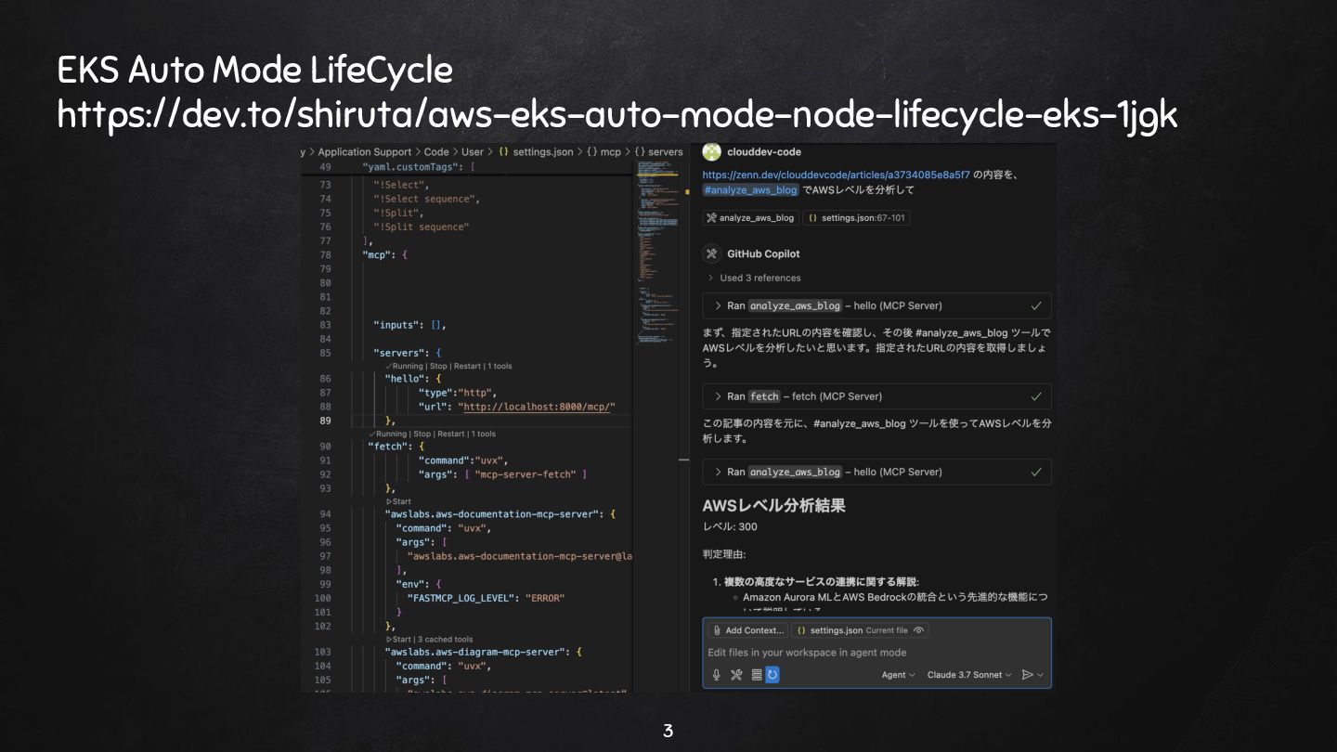Select 'Code' in the breadcrumb
The width and height of the screenshot is (1337, 752).
tap(436, 151)
